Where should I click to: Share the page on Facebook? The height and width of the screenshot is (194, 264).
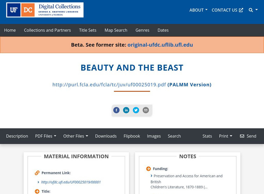point(116,110)
